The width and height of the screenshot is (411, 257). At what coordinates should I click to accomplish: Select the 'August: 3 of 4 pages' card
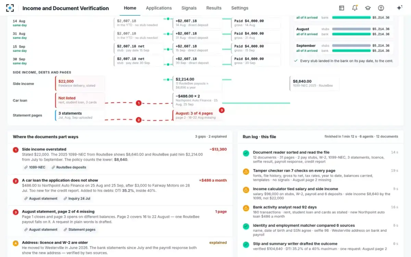(197, 115)
